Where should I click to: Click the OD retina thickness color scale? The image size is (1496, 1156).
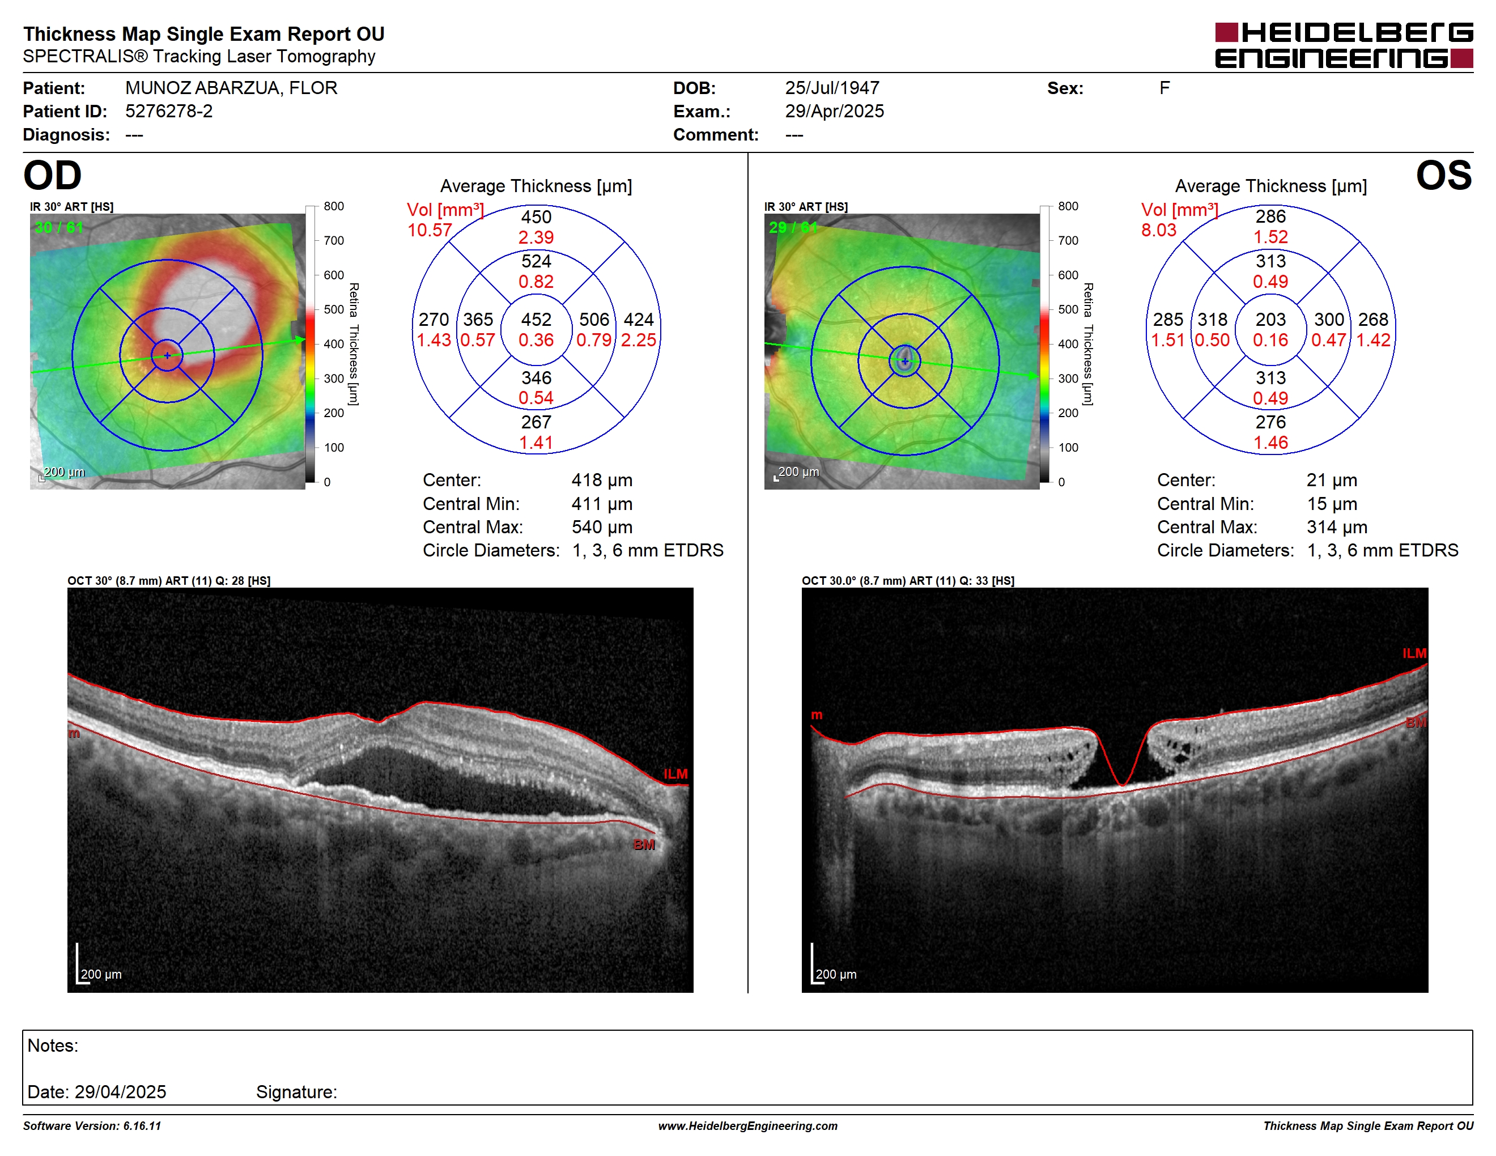pyautogui.click(x=311, y=344)
